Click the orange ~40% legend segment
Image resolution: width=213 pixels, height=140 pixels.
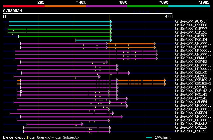(x=65, y=6)
